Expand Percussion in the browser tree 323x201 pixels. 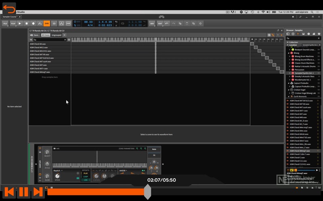290,70
